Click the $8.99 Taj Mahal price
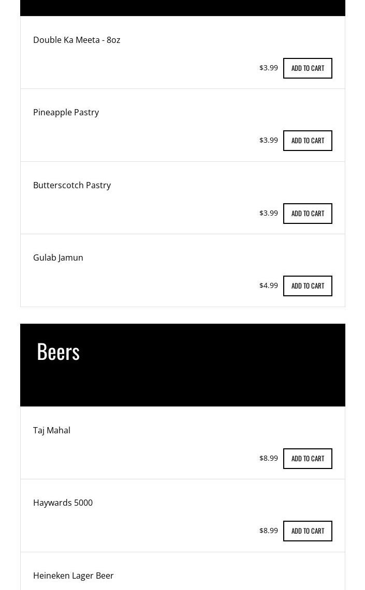Screen dimensions: 365x590 pos(269,458)
